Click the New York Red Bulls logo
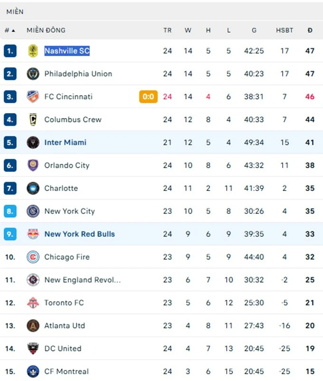 tap(33, 234)
